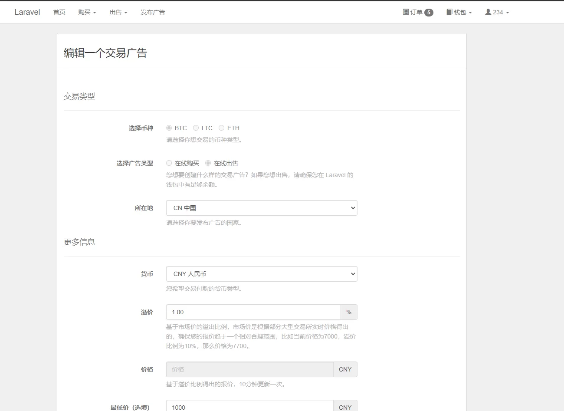
Task: Open the 货币 currency dropdown
Action: click(262, 274)
